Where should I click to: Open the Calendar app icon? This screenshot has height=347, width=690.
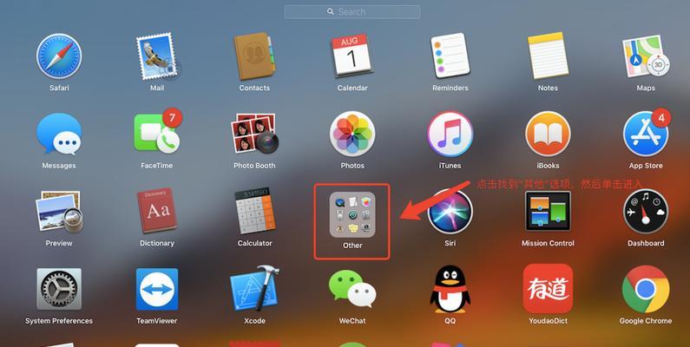pos(352,56)
